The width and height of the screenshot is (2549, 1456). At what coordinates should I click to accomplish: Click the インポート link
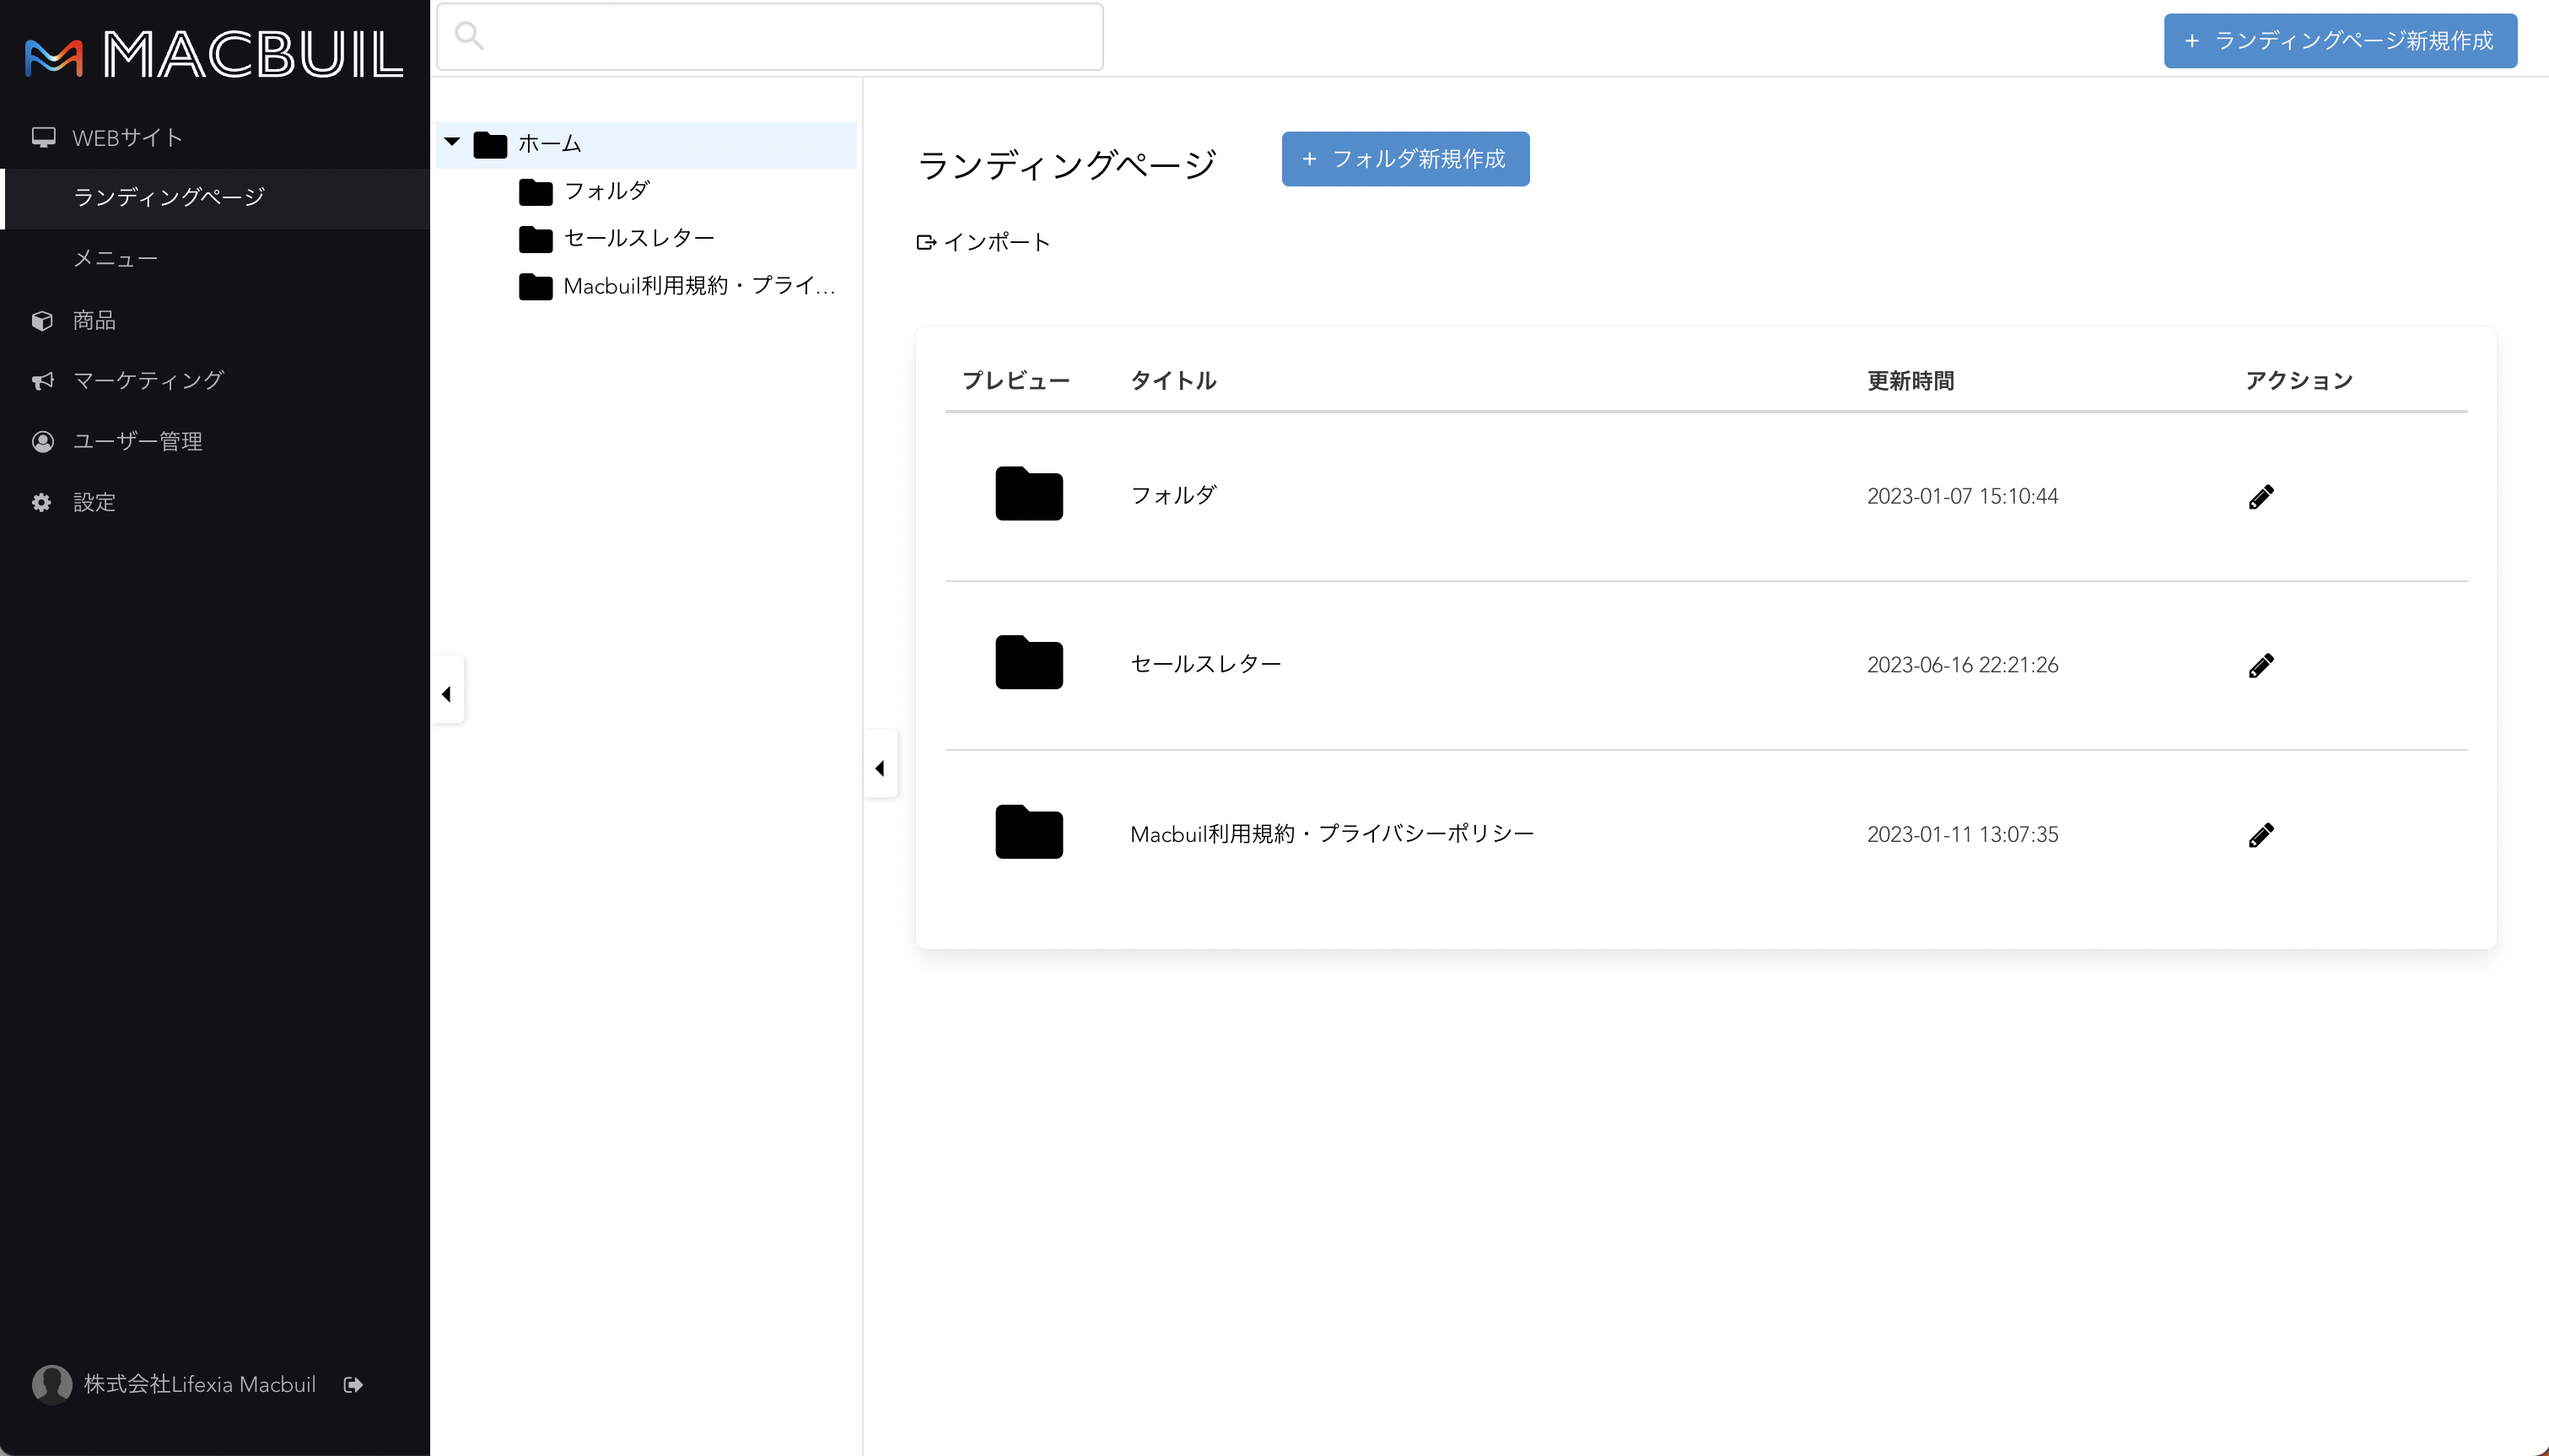[983, 242]
